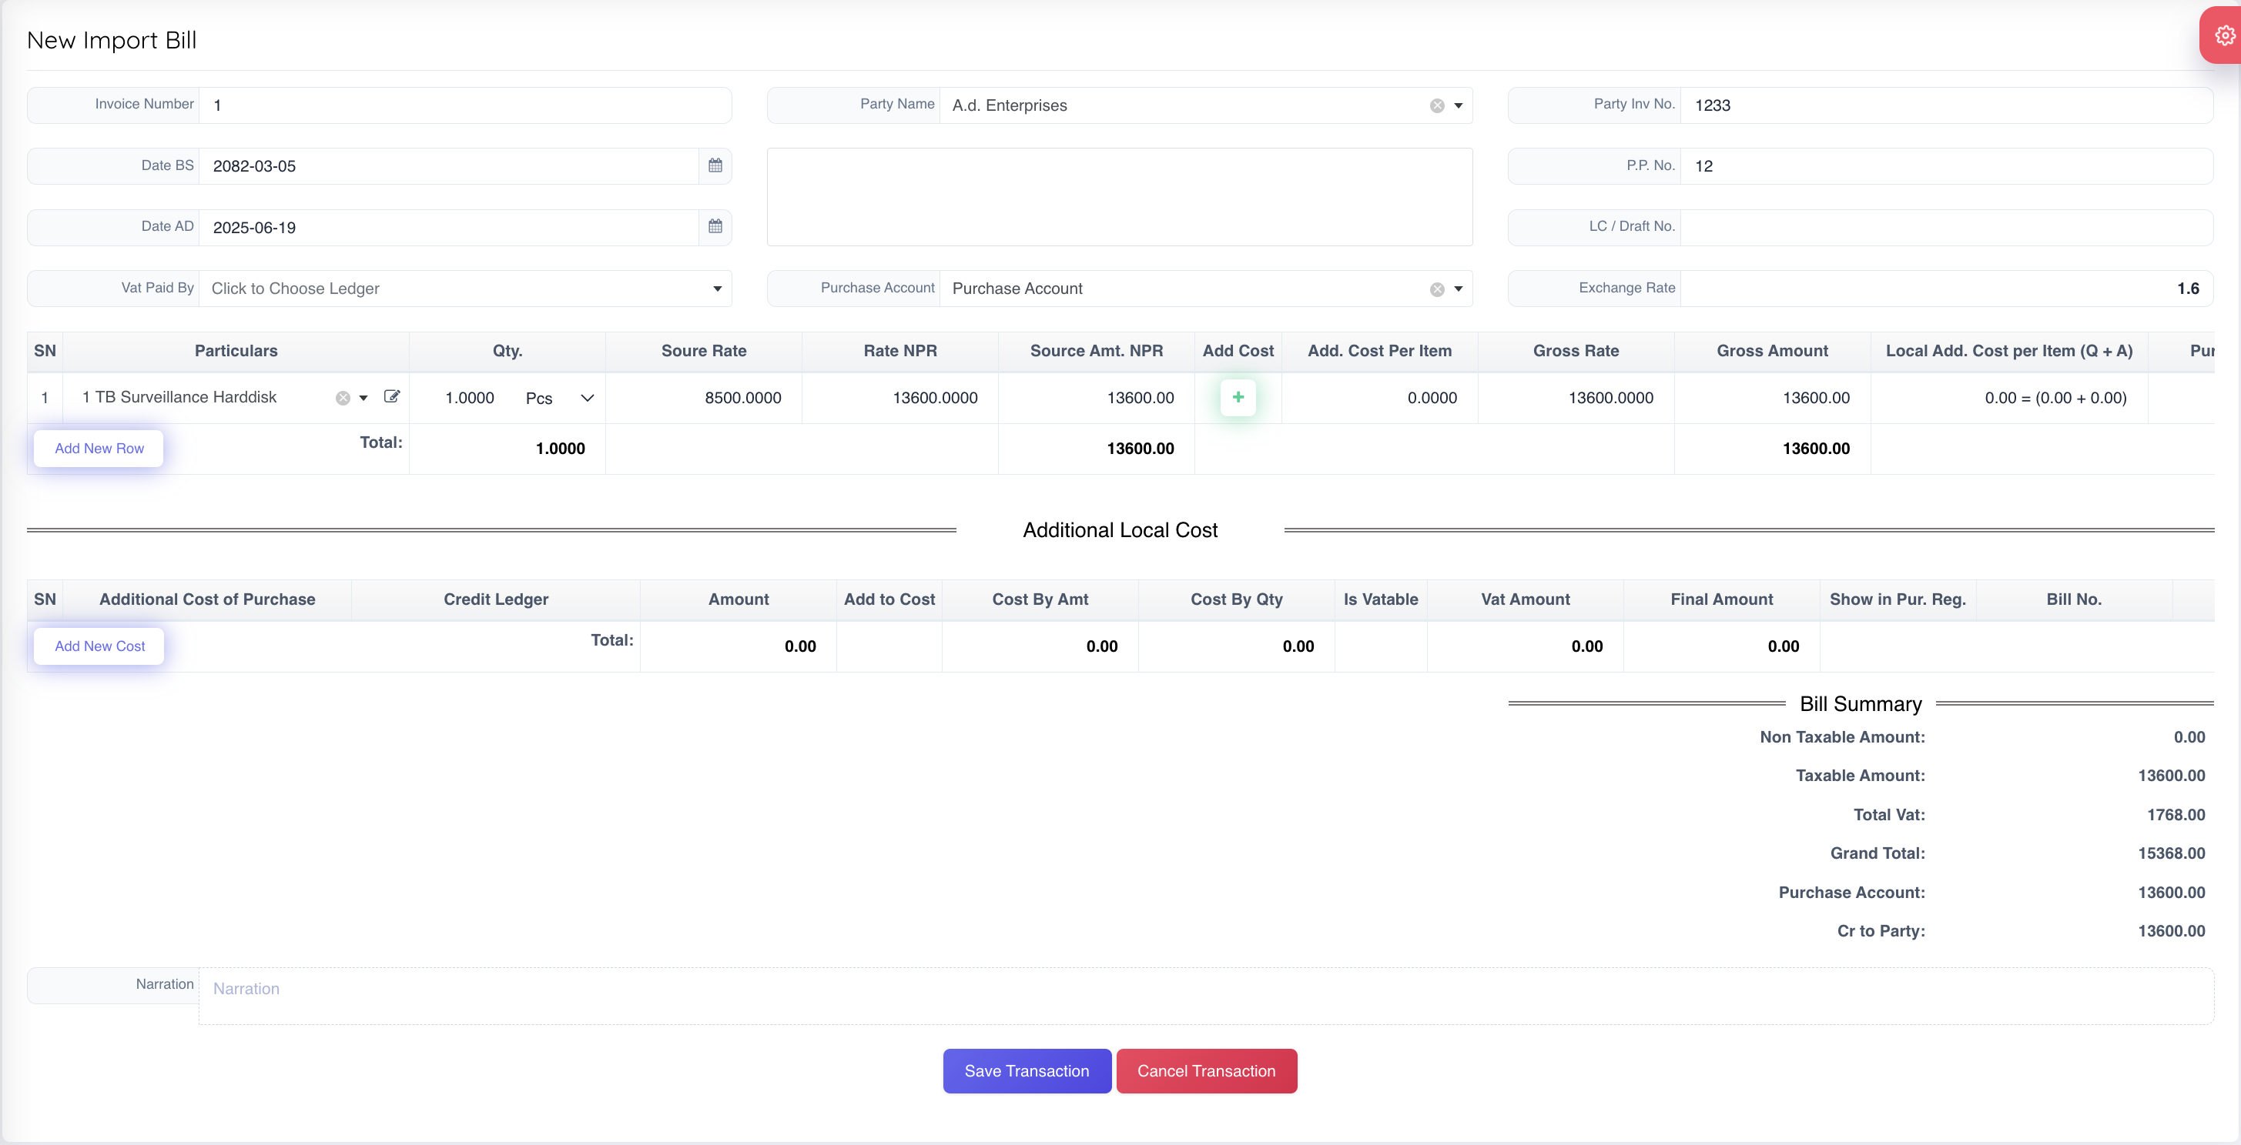This screenshot has height=1145, width=2241.
Task: Focus the LC / Draft No. field
Action: 1945,227
